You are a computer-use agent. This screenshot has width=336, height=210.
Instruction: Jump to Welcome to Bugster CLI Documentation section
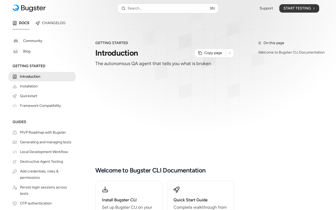pos(291,52)
